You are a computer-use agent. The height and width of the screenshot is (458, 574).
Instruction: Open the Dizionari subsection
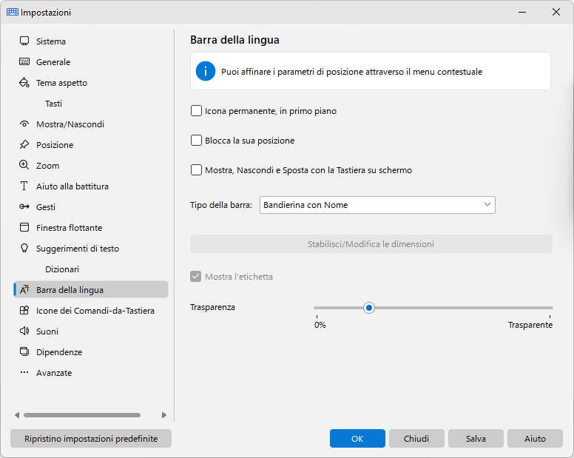pyautogui.click(x=62, y=269)
